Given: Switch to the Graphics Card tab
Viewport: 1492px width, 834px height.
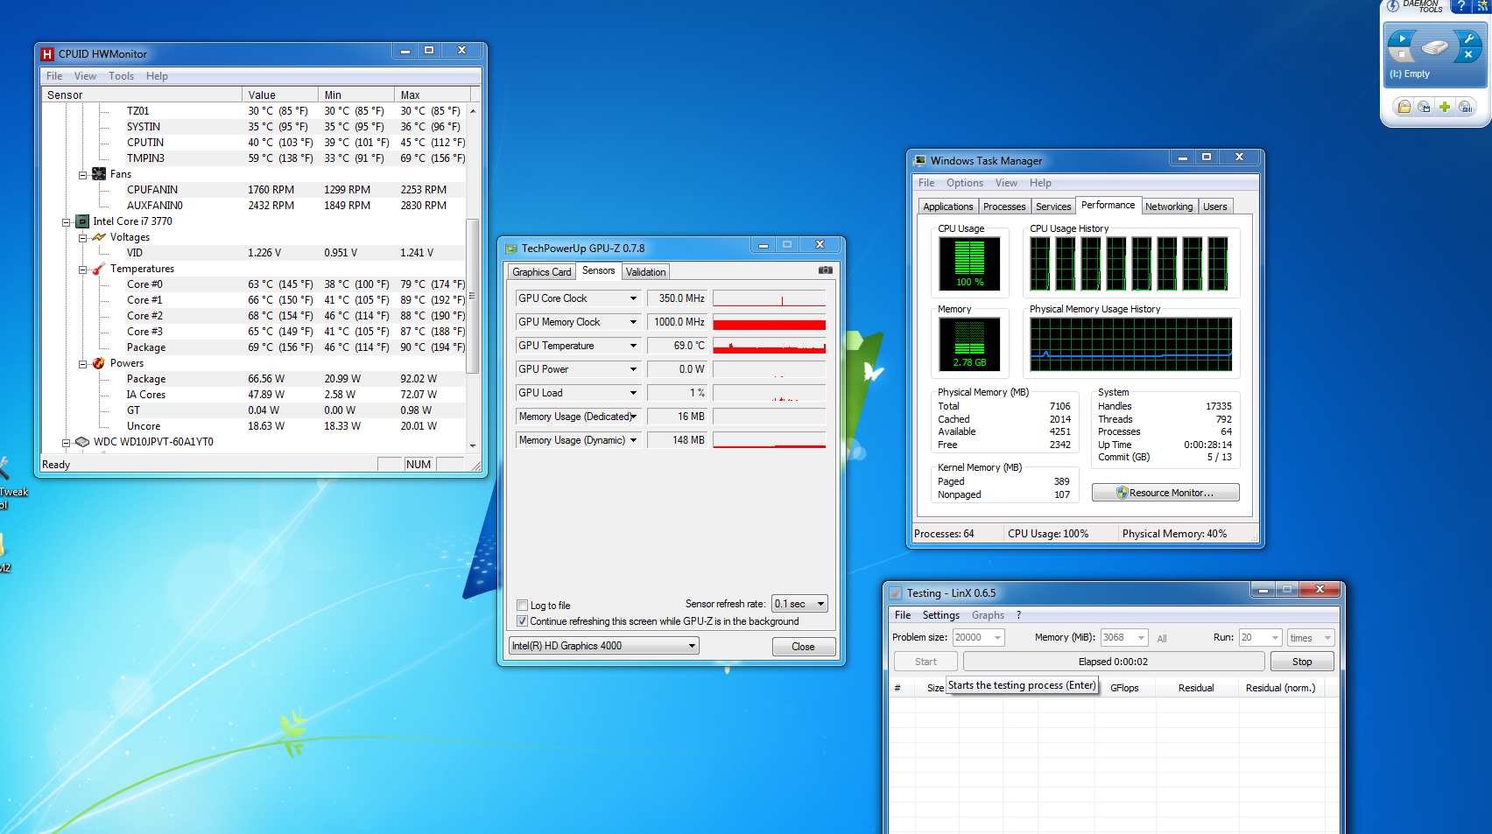Looking at the screenshot, I should point(541,272).
